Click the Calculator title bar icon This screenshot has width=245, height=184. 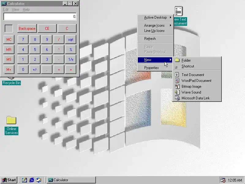(4, 3)
